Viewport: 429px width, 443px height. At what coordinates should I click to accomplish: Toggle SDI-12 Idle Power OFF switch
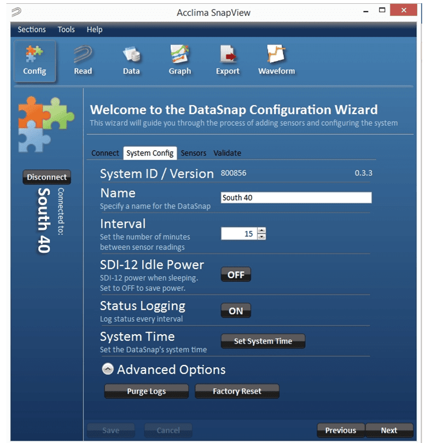(x=236, y=275)
